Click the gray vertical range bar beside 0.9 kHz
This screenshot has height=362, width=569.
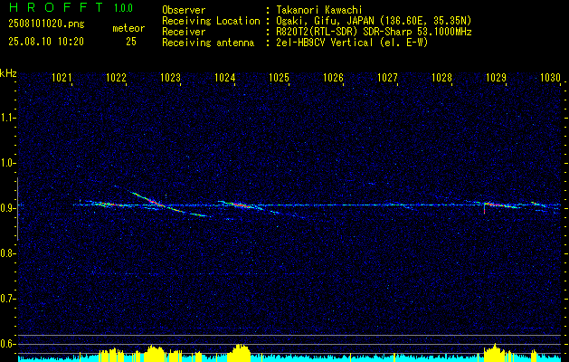click(x=17, y=209)
